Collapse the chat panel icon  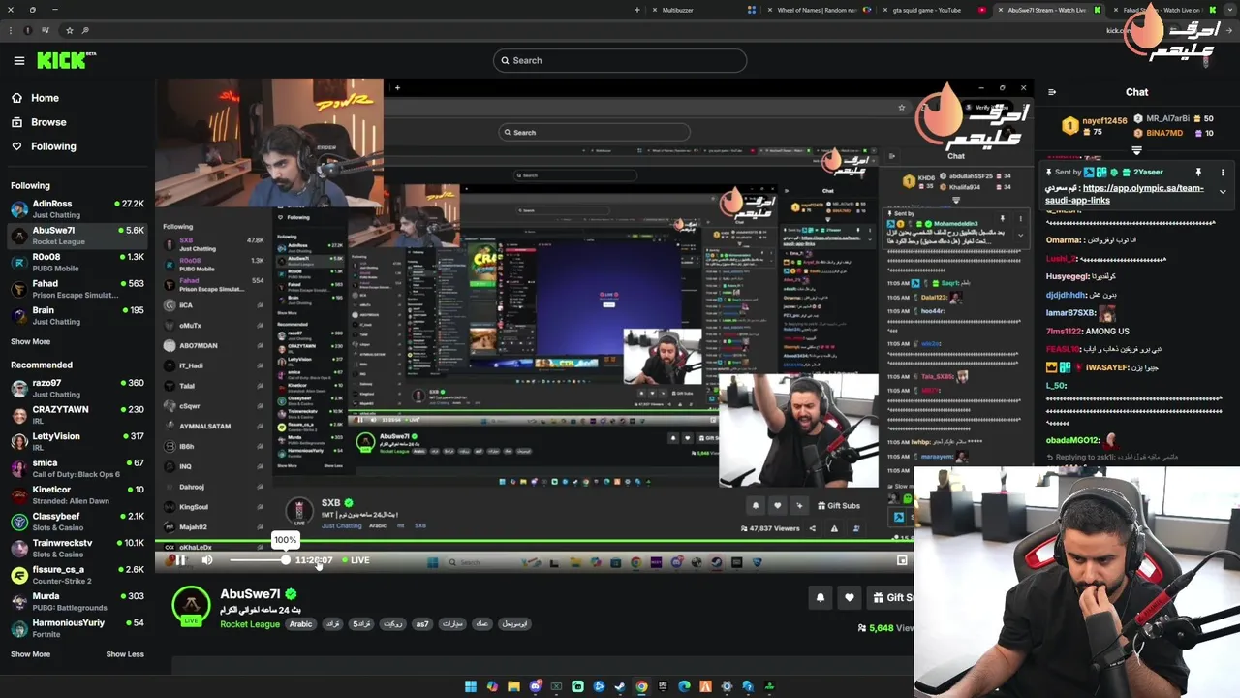pyautogui.click(x=1052, y=93)
